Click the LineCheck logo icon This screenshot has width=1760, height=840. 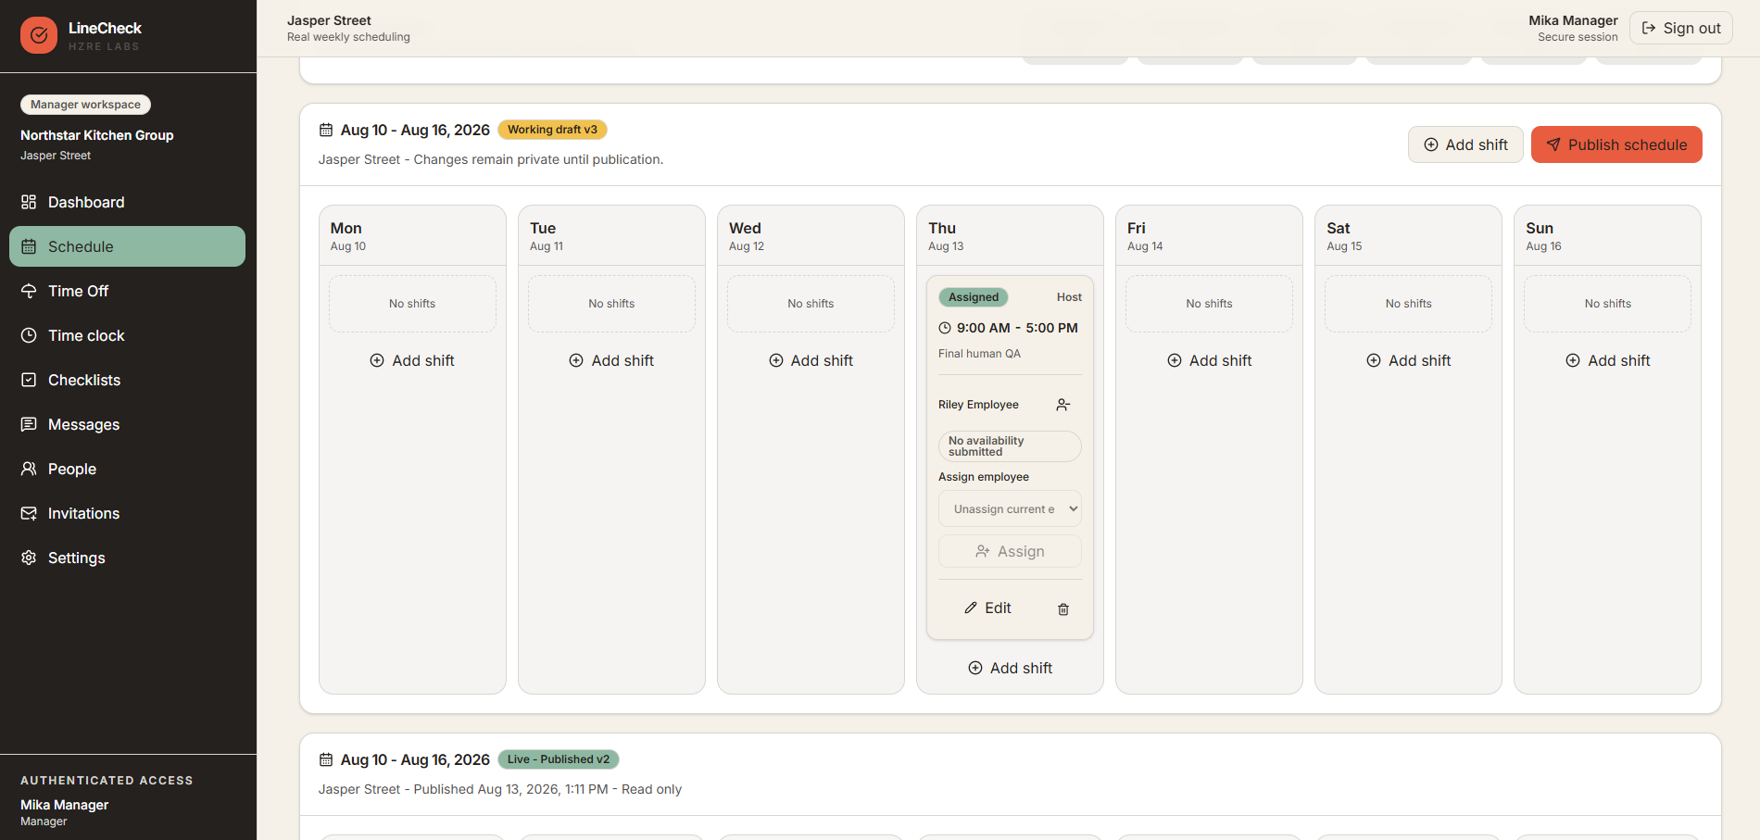(39, 35)
